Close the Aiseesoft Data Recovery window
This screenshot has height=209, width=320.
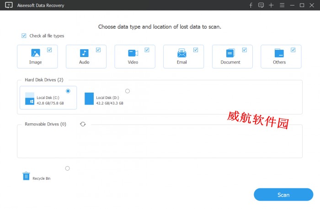(312, 5)
